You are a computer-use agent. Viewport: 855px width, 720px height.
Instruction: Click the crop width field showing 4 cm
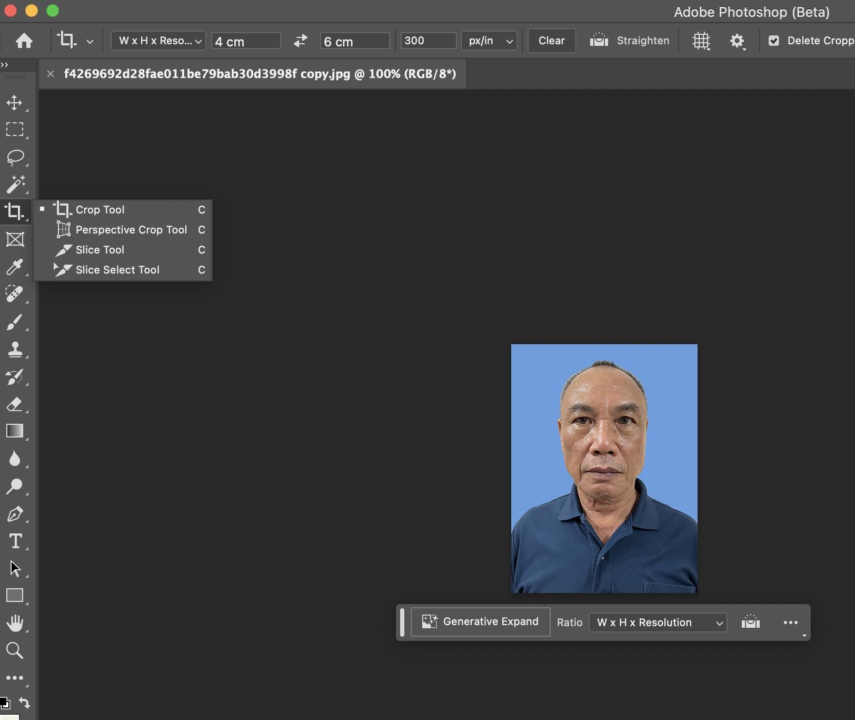point(246,41)
